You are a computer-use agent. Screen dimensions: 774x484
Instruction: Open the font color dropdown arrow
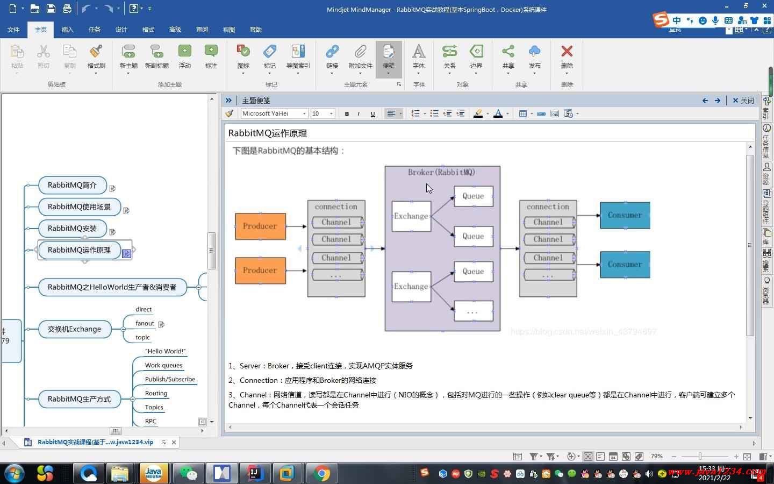click(x=508, y=113)
